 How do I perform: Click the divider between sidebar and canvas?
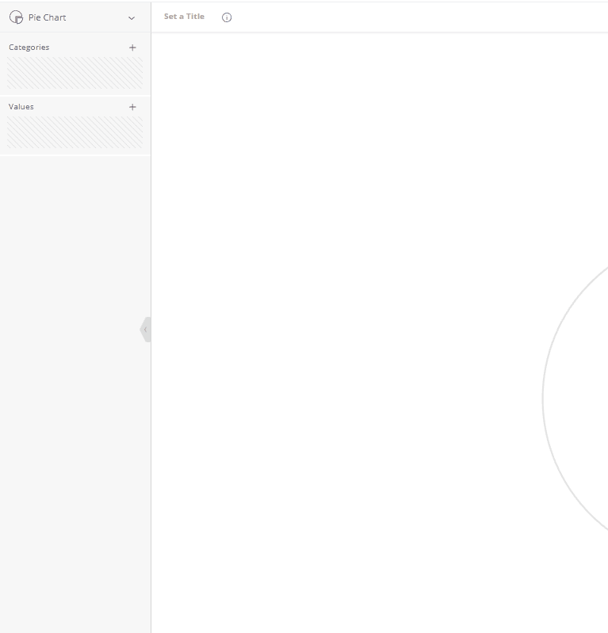pyautogui.click(x=151, y=475)
